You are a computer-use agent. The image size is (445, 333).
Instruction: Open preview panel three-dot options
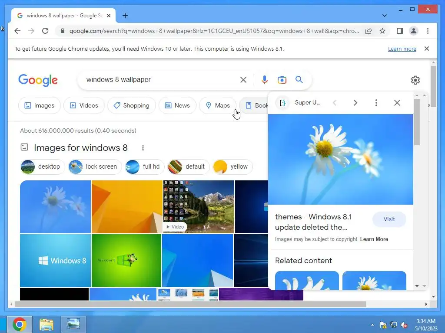click(376, 103)
